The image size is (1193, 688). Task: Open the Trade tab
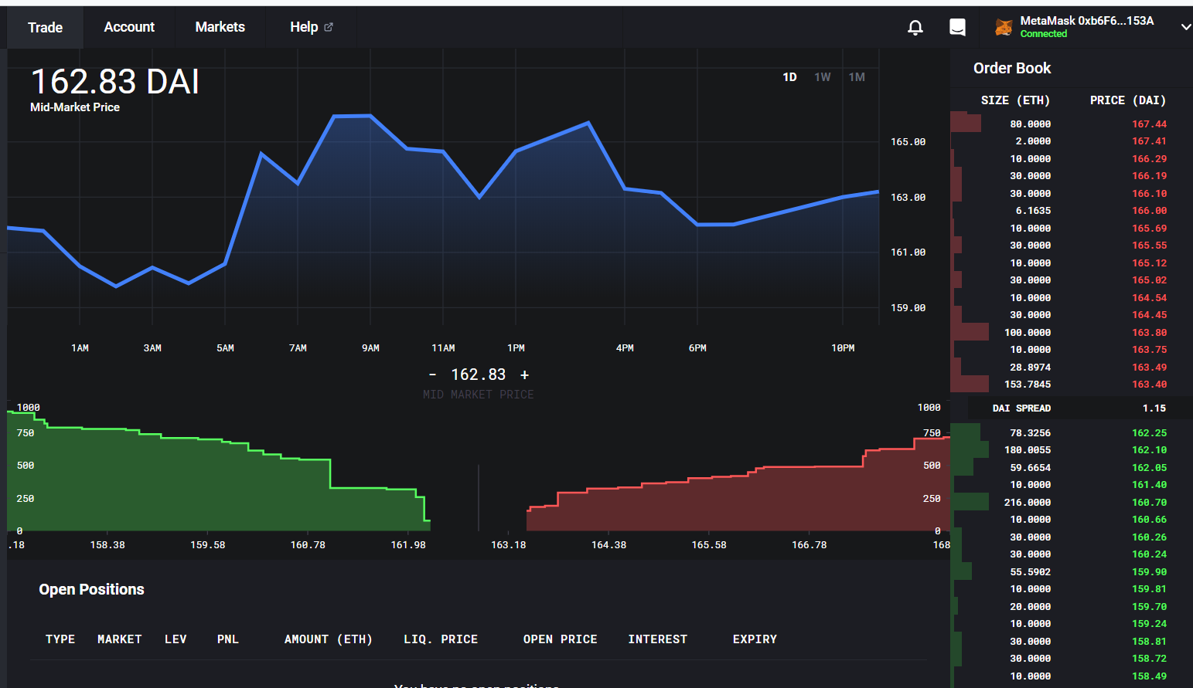coord(45,28)
